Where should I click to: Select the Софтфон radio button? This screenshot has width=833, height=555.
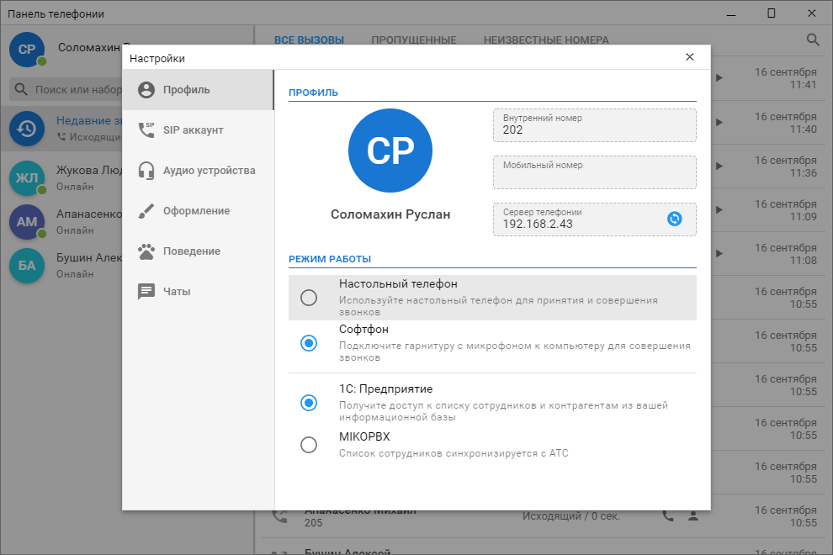click(309, 343)
